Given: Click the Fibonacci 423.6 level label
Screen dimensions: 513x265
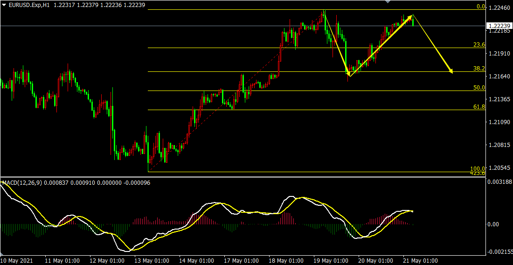Looking at the screenshot, I should [478, 173].
